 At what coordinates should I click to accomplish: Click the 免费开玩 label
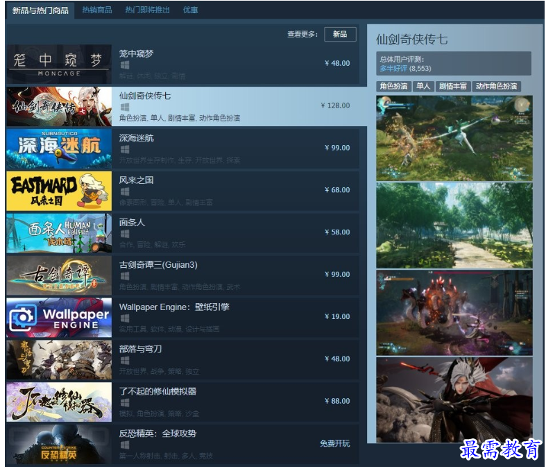click(x=335, y=443)
